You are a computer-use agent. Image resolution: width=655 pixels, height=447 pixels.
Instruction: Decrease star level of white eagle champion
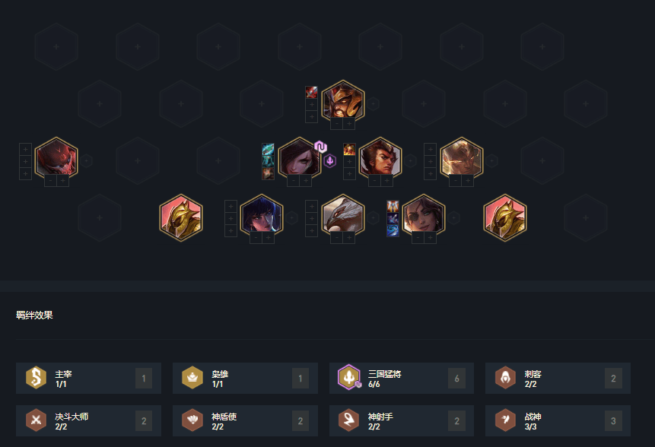click(337, 238)
